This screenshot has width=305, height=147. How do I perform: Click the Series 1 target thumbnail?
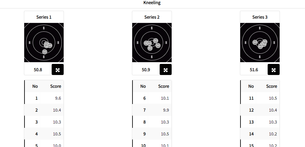(x=44, y=42)
